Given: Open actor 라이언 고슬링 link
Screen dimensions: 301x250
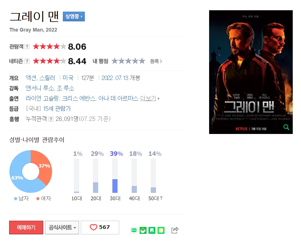Looking at the screenshot, I should coord(42,98).
